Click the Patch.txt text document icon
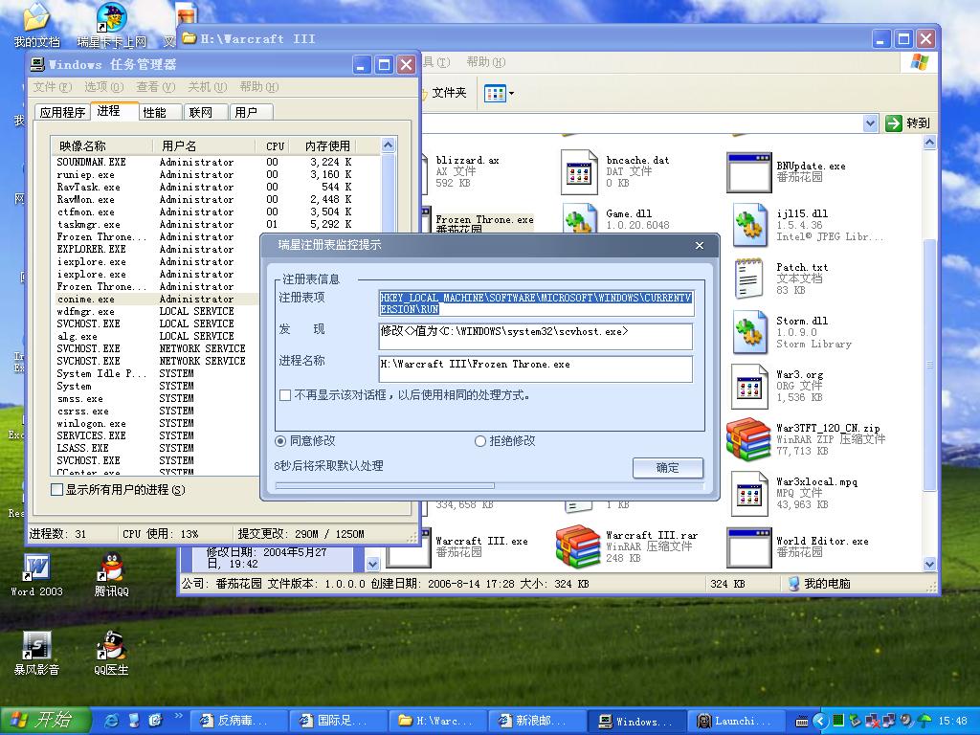 (749, 278)
